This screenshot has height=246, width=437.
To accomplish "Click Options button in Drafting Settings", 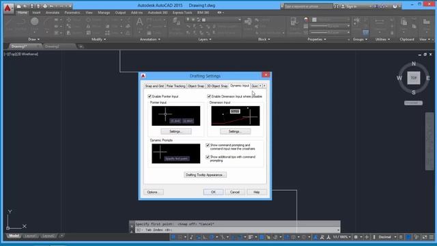I will tap(154, 192).
